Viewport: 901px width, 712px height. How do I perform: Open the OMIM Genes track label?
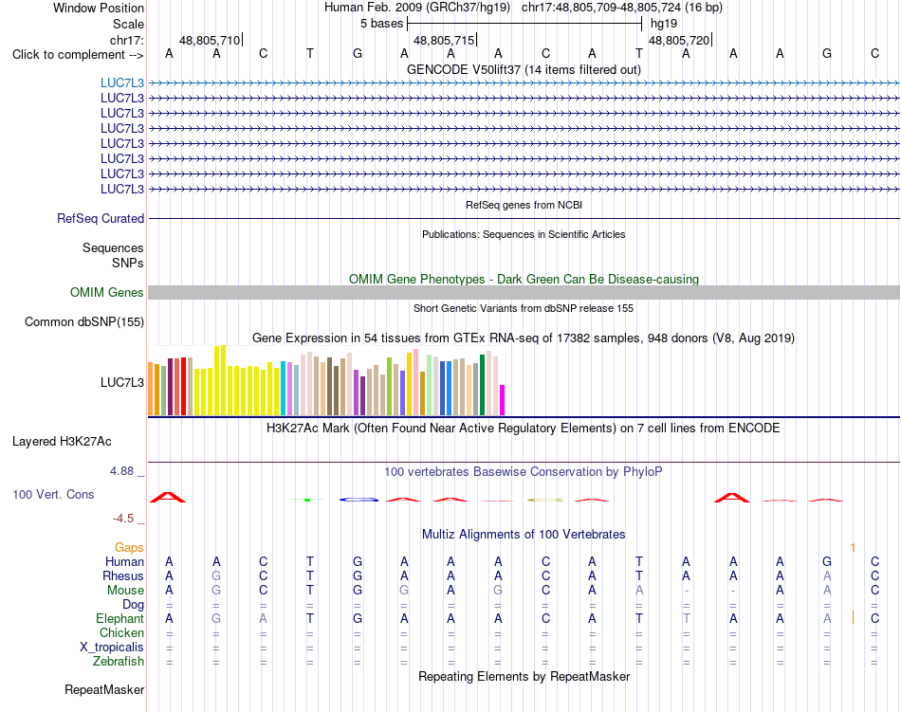pos(106,292)
